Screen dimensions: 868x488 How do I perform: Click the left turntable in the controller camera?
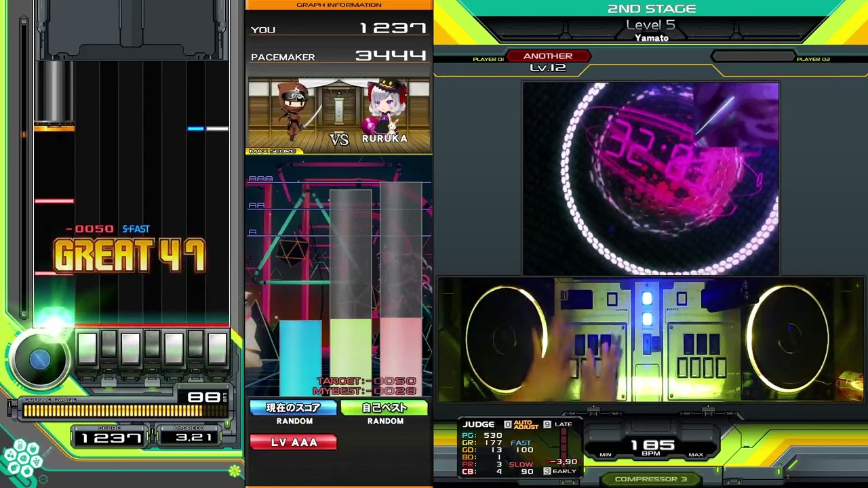coord(507,339)
